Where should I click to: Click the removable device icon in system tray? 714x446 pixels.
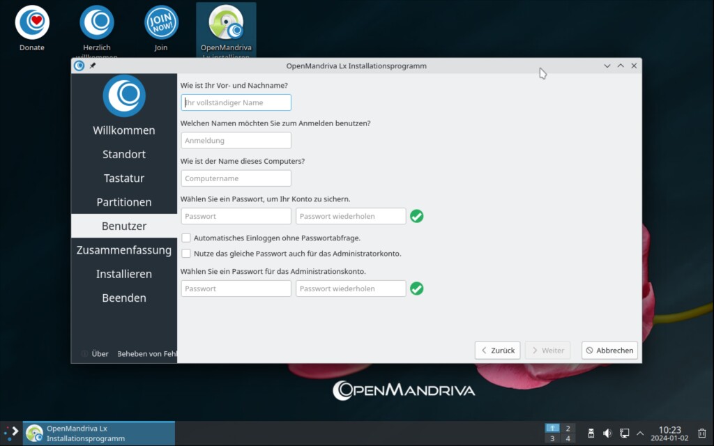point(591,433)
